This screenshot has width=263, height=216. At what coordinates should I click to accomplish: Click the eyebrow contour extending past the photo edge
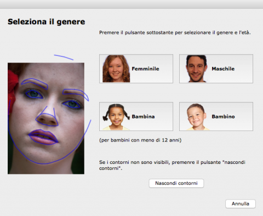click(x=76, y=94)
